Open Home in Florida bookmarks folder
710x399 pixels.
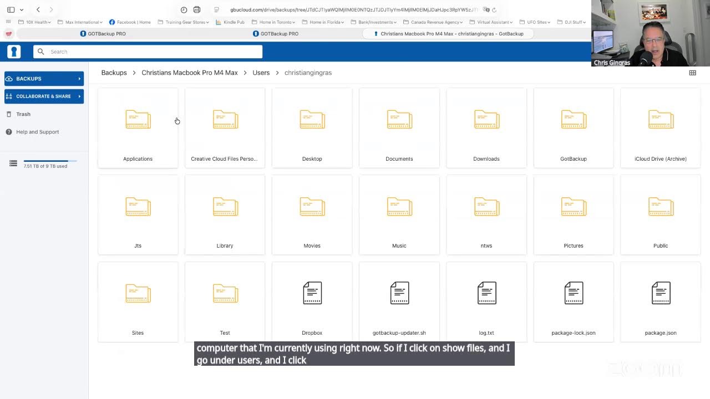coord(323,22)
